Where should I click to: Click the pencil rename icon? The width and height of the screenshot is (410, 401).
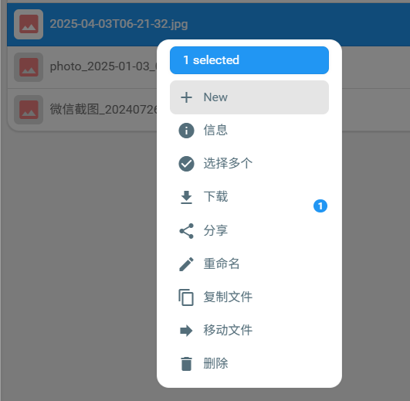(x=186, y=264)
